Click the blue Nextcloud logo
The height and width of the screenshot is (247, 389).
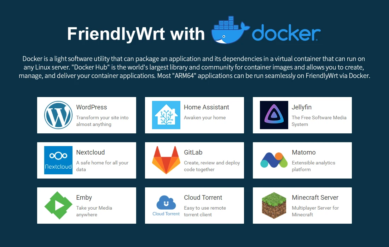click(x=58, y=160)
